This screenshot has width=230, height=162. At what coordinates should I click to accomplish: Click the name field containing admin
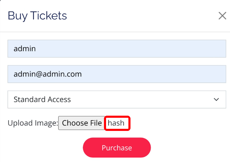pyautogui.click(x=116, y=49)
